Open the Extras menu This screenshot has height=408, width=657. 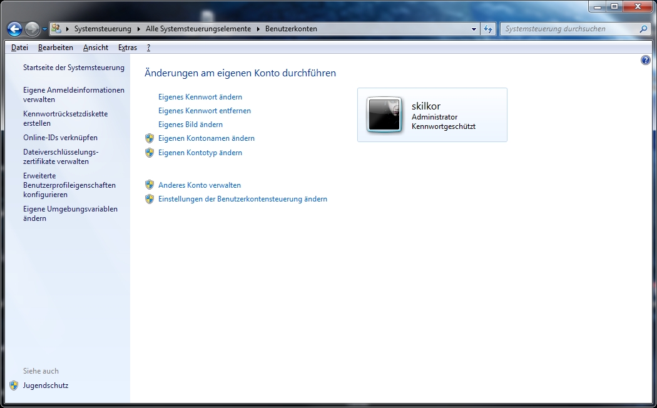(x=127, y=48)
